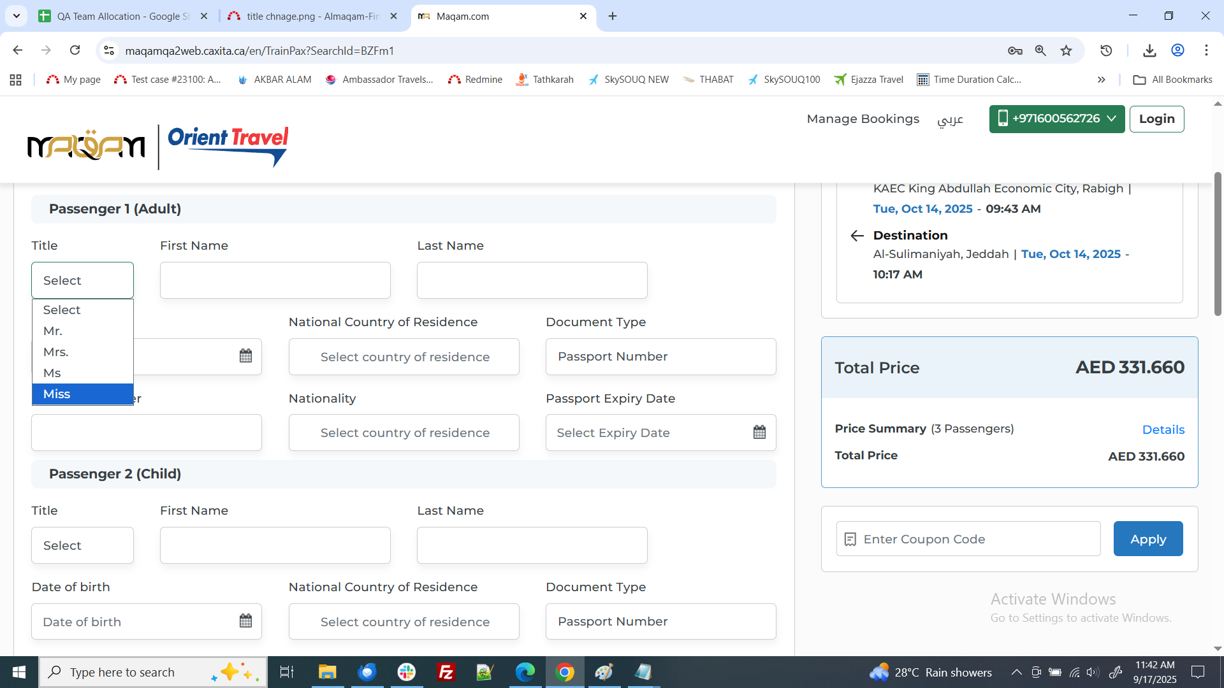This screenshot has width=1224, height=688.
Task: Open Passenger 1 date of birth calendar icon
Action: [245, 356]
